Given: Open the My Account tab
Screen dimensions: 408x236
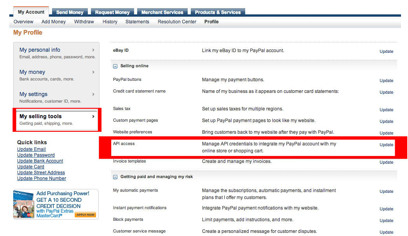Looking at the screenshot, I should click(x=31, y=12).
